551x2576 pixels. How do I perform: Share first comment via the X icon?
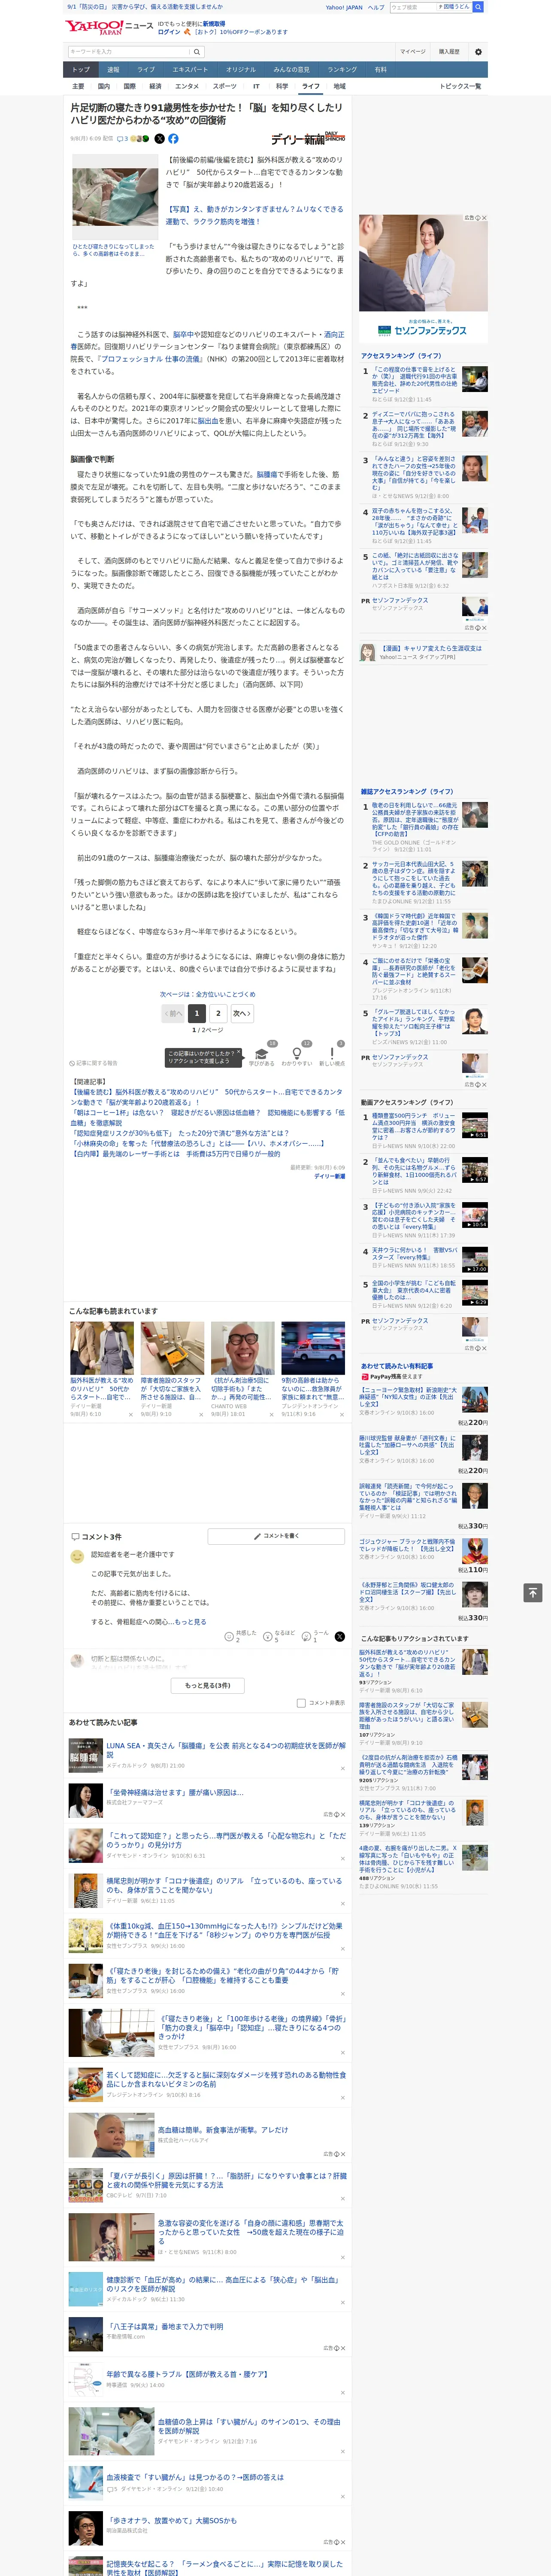pyautogui.click(x=339, y=1637)
